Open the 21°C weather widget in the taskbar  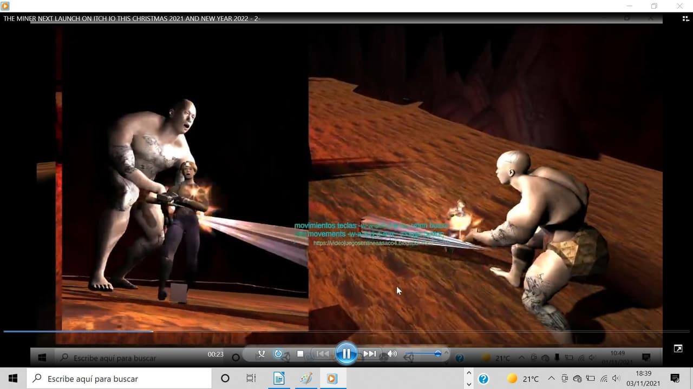click(x=523, y=379)
